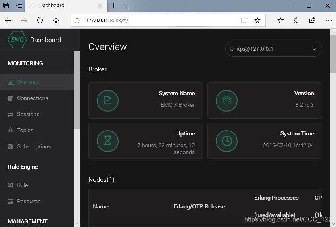The image size is (336, 227).
Task: Click the Name column header
Action: click(x=100, y=206)
